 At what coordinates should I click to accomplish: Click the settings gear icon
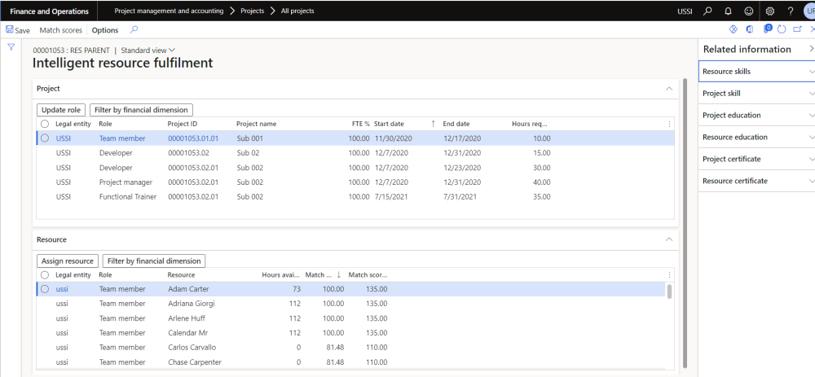[x=769, y=11]
